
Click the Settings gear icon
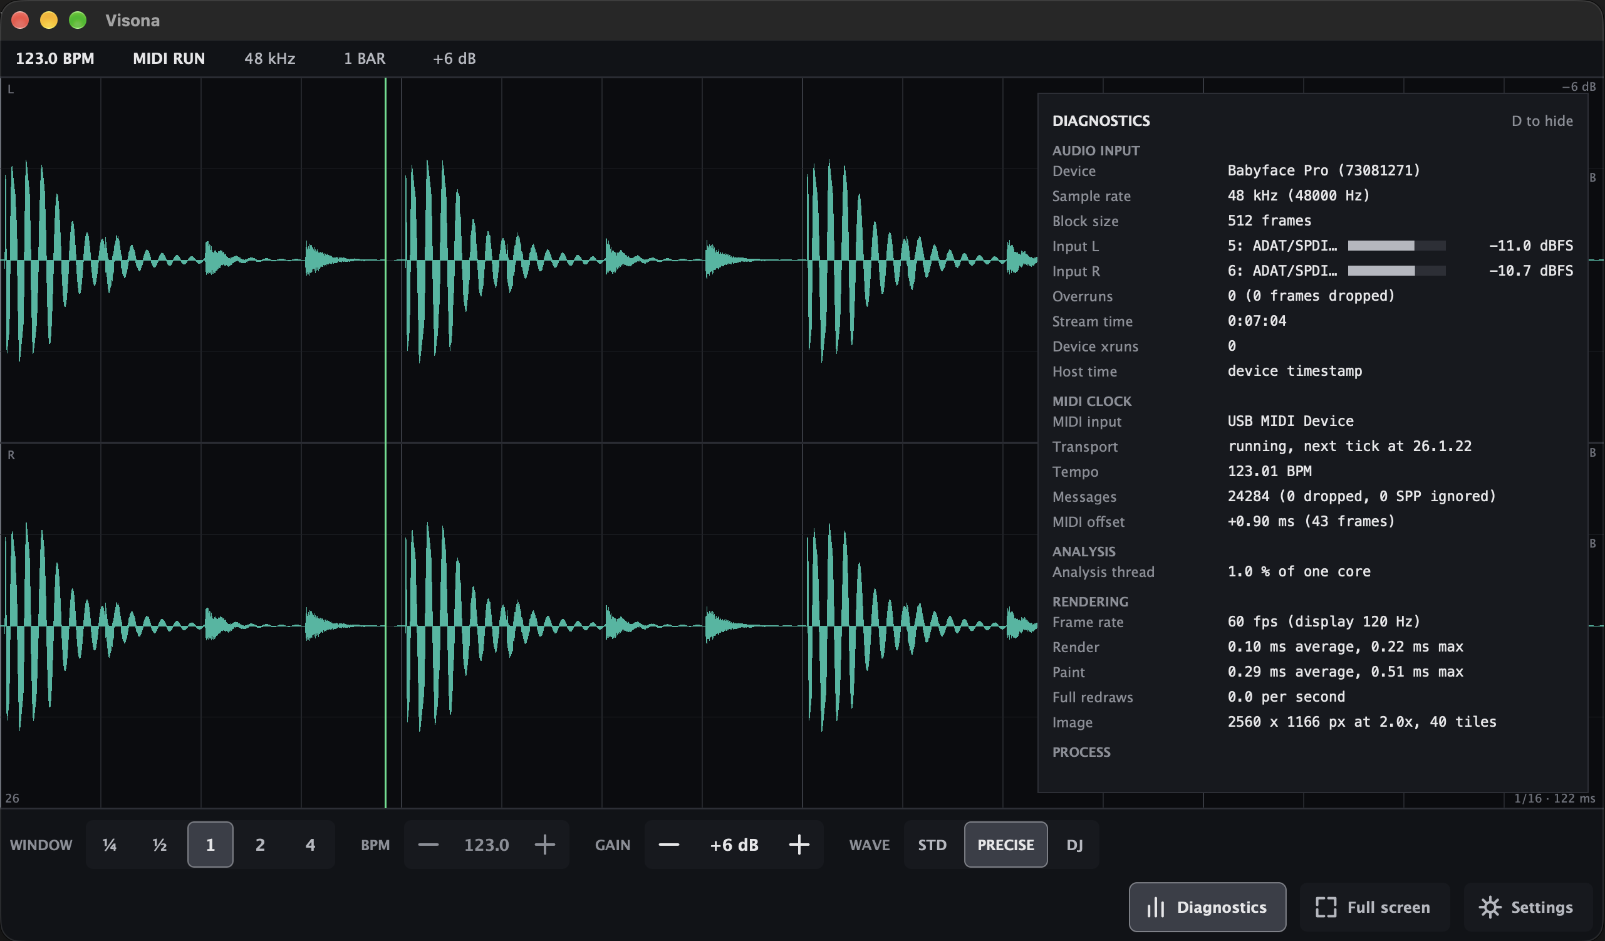pyautogui.click(x=1490, y=907)
